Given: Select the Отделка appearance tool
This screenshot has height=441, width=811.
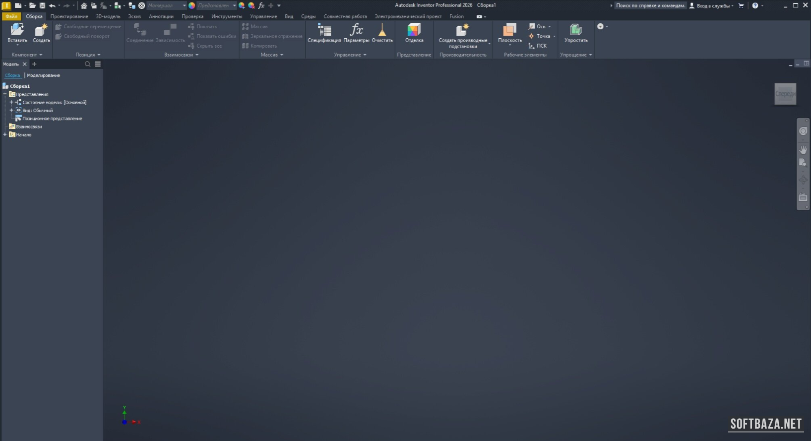Looking at the screenshot, I should (x=414, y=31).
